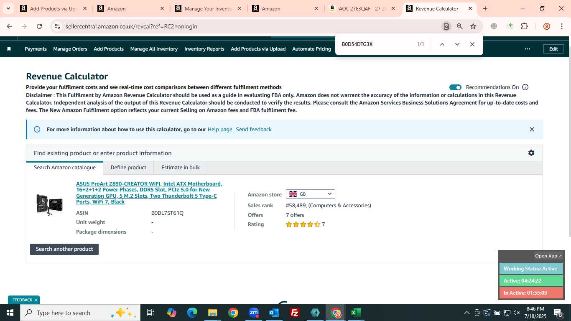The width and height of the screenshot is (571, 321).
Task: Switch to Add Products via Upload browser tab
Action: click(54, 8)
